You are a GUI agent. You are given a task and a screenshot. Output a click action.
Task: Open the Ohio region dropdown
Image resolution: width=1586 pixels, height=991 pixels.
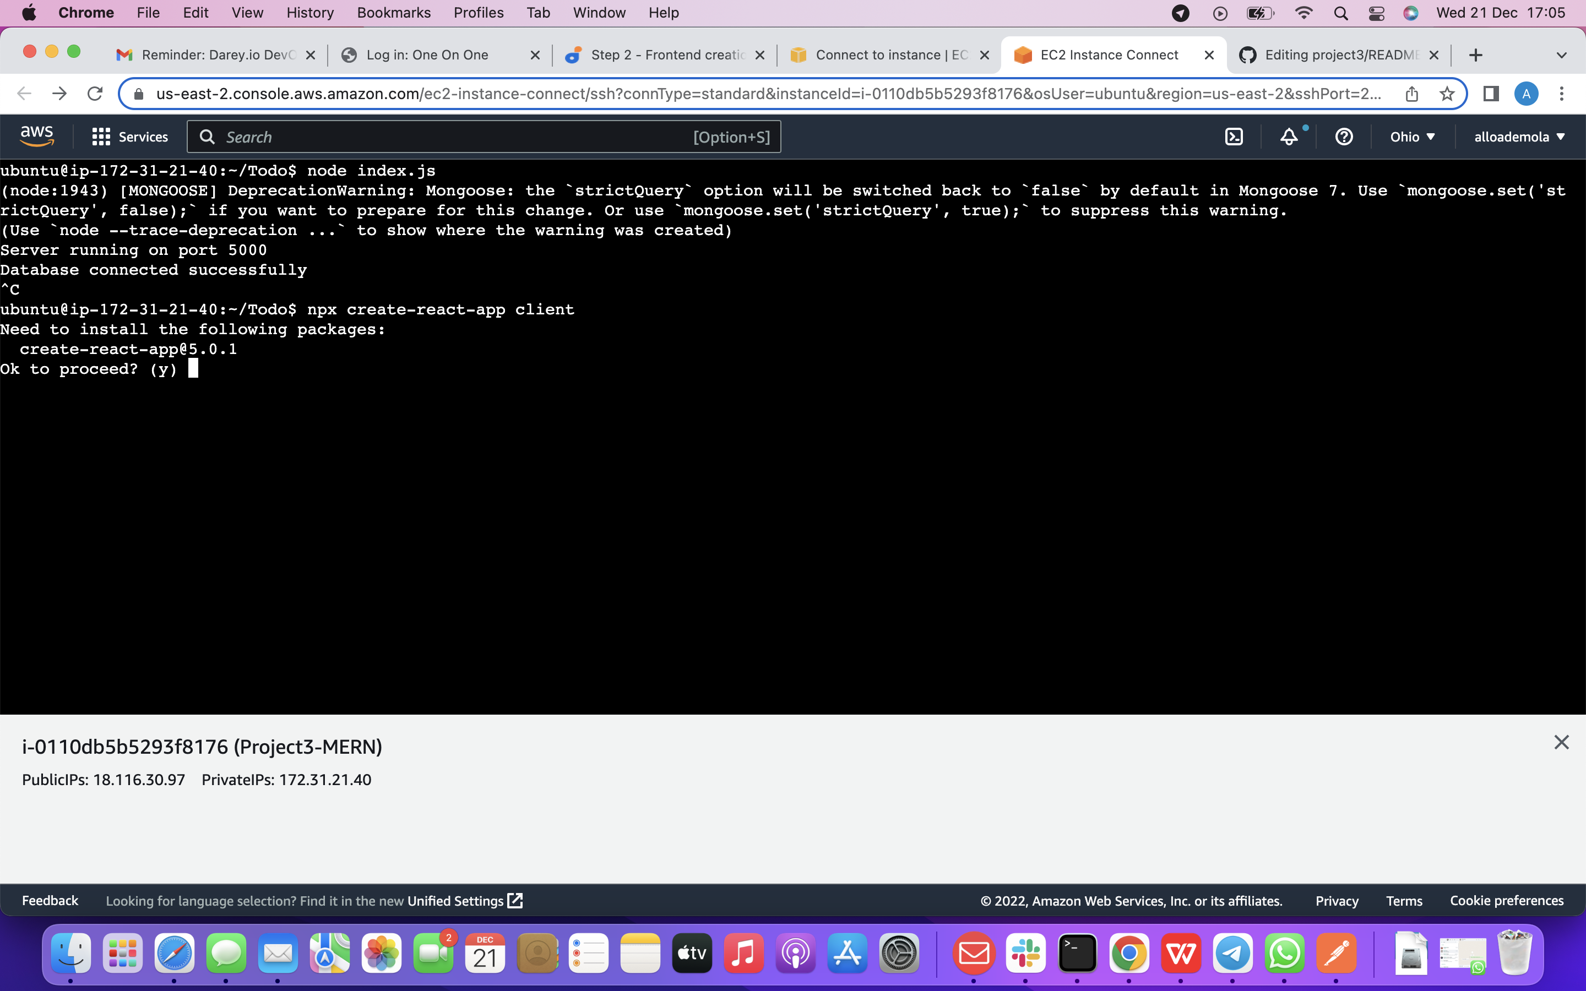point(1411,137)
